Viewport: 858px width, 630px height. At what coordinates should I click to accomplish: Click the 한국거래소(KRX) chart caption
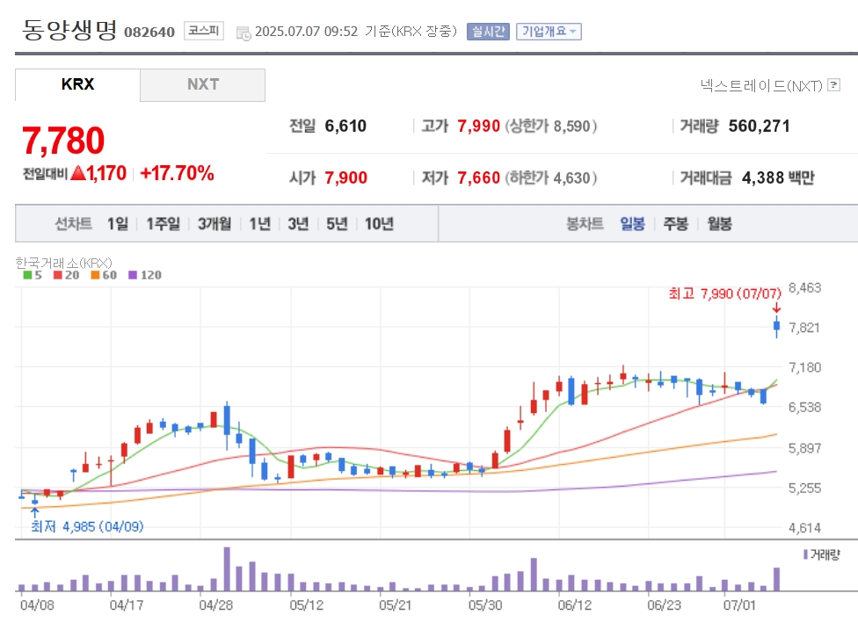click(x=63, y=263)
